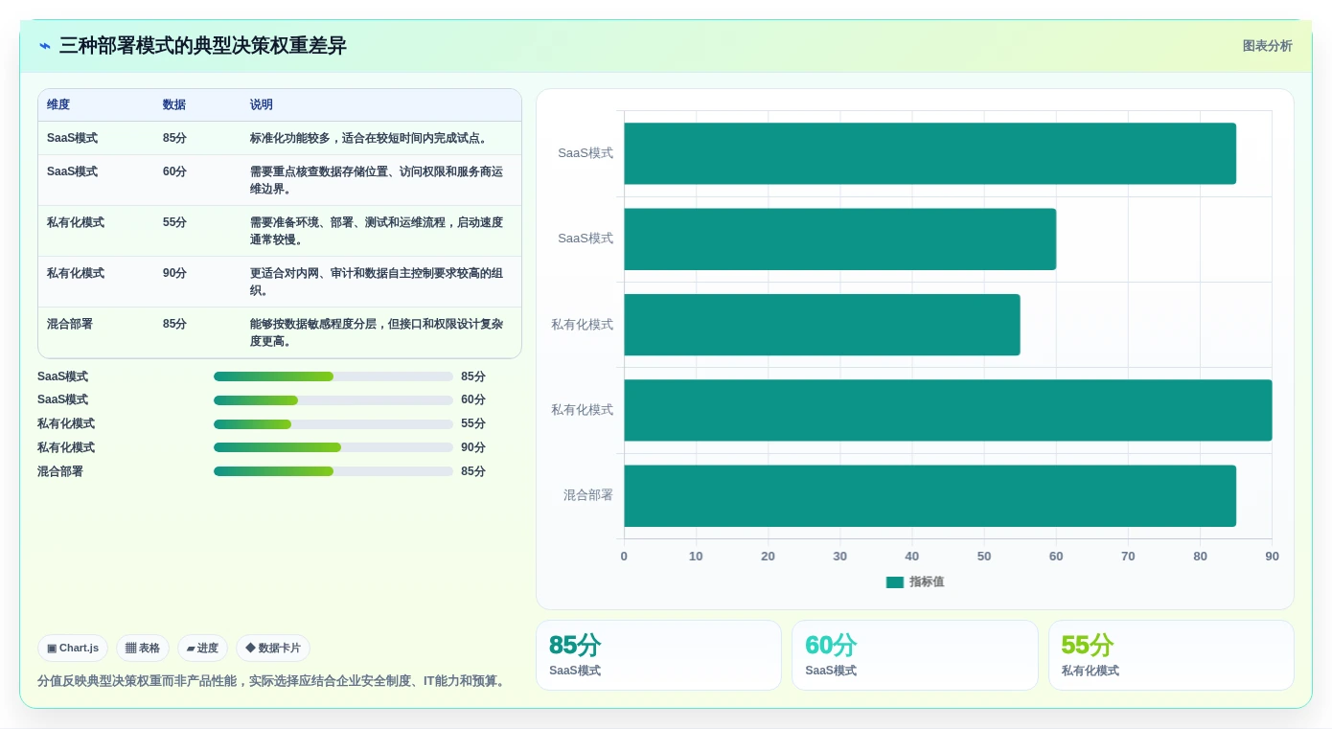Image resolution: width=1332 pixels, height=729 pixels.
Task: Click the 90分 value beside its progress bar
Action: [473, 447]
